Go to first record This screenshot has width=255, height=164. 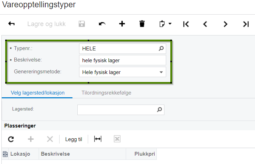tap(186, 24)
